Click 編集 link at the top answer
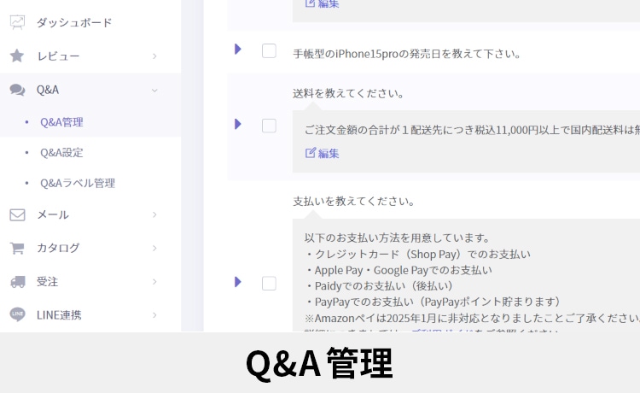 [329, 3]
